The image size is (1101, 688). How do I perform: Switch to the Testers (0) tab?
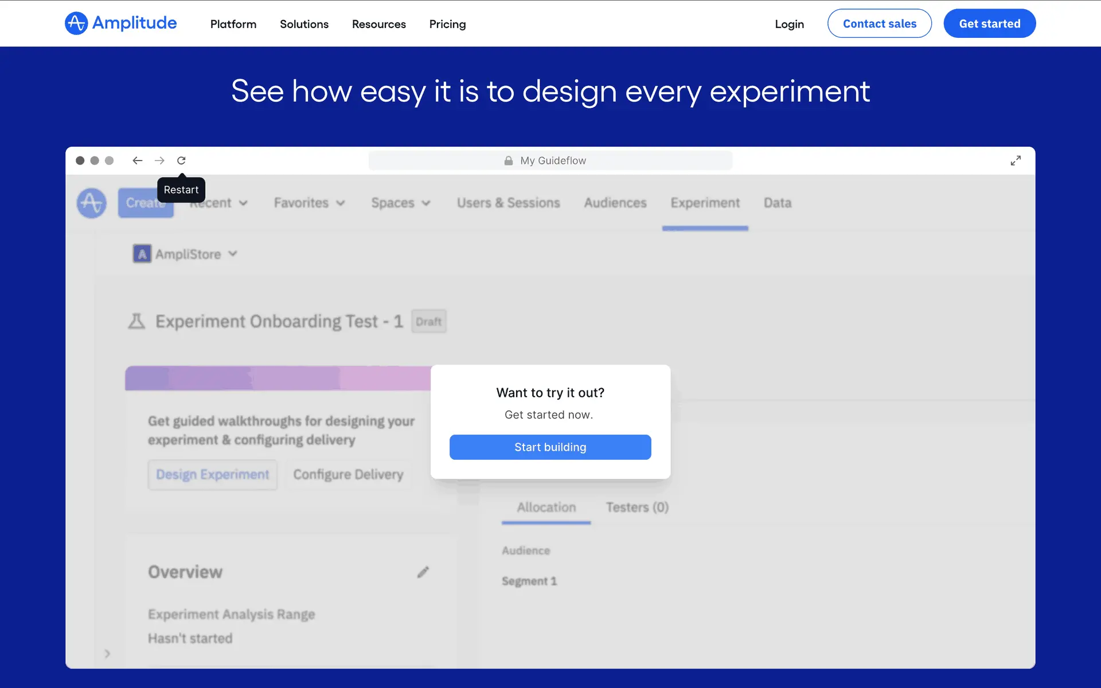[637, 507]
